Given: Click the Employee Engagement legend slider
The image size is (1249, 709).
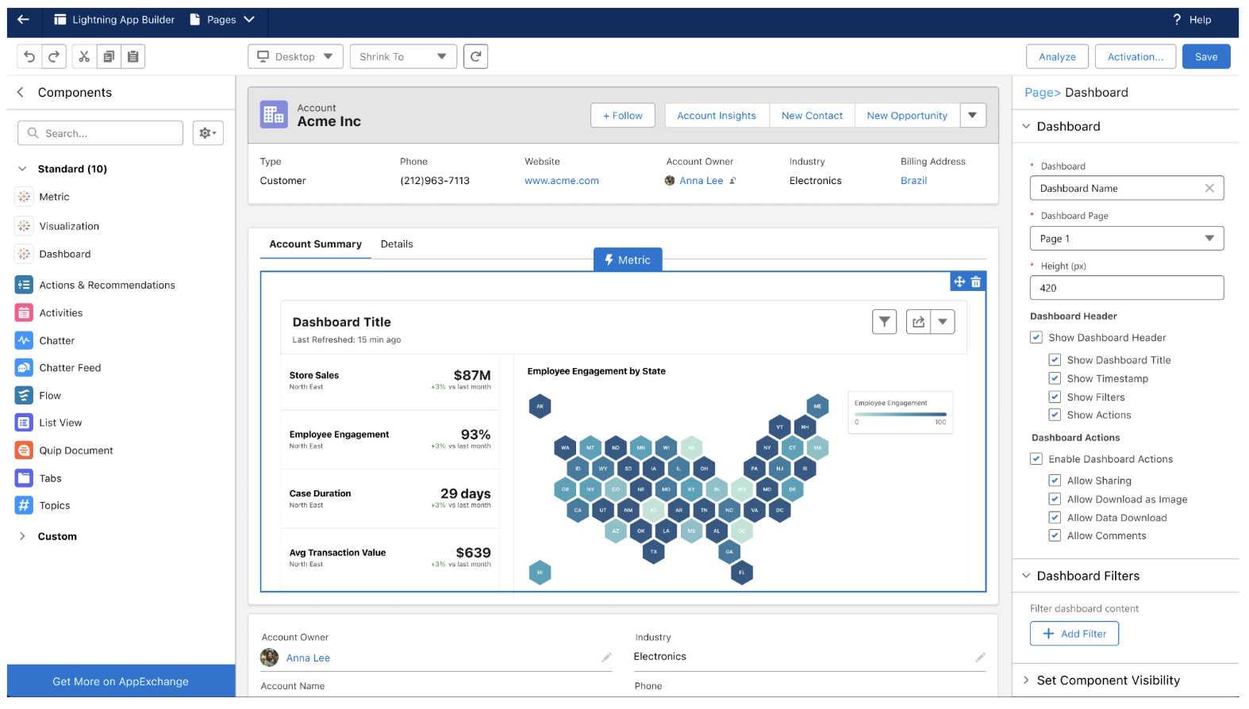Looking at the screenshot, I should 900,414.
